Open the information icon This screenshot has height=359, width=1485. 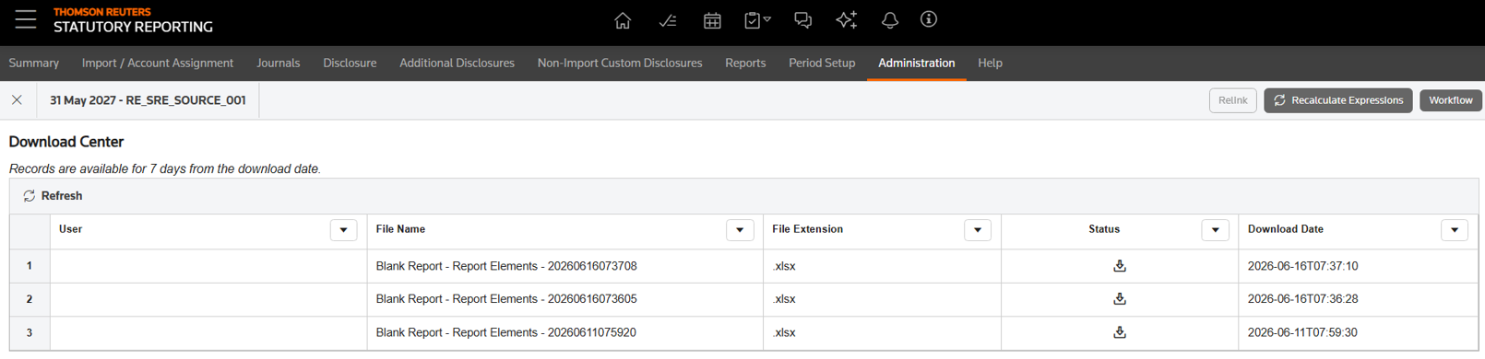pyautogui.click(x=929, y=19)
